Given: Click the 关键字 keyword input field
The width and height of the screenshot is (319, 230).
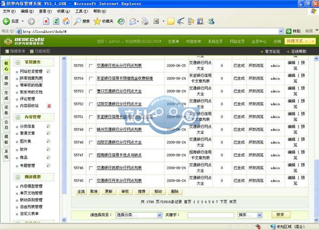Looking at the screenshot, I should pos(211,215).
